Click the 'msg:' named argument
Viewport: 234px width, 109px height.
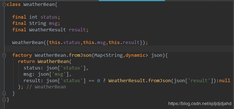[29, 74]
